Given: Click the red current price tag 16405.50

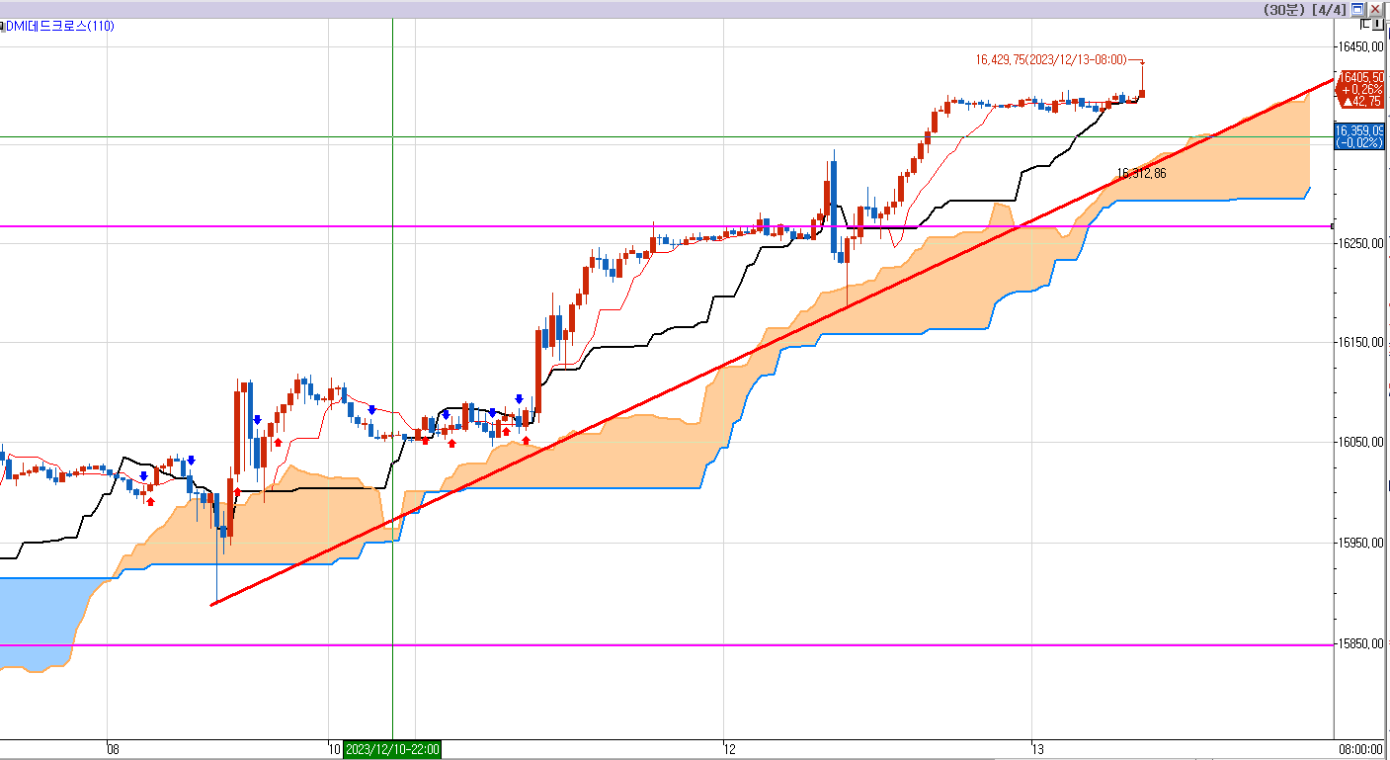Looking at the screenshot, I should tap(1360, 88).
